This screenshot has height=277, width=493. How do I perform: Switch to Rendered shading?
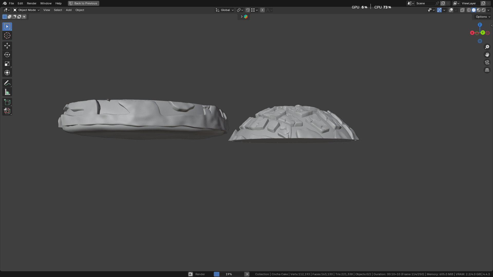coord(483,10)
